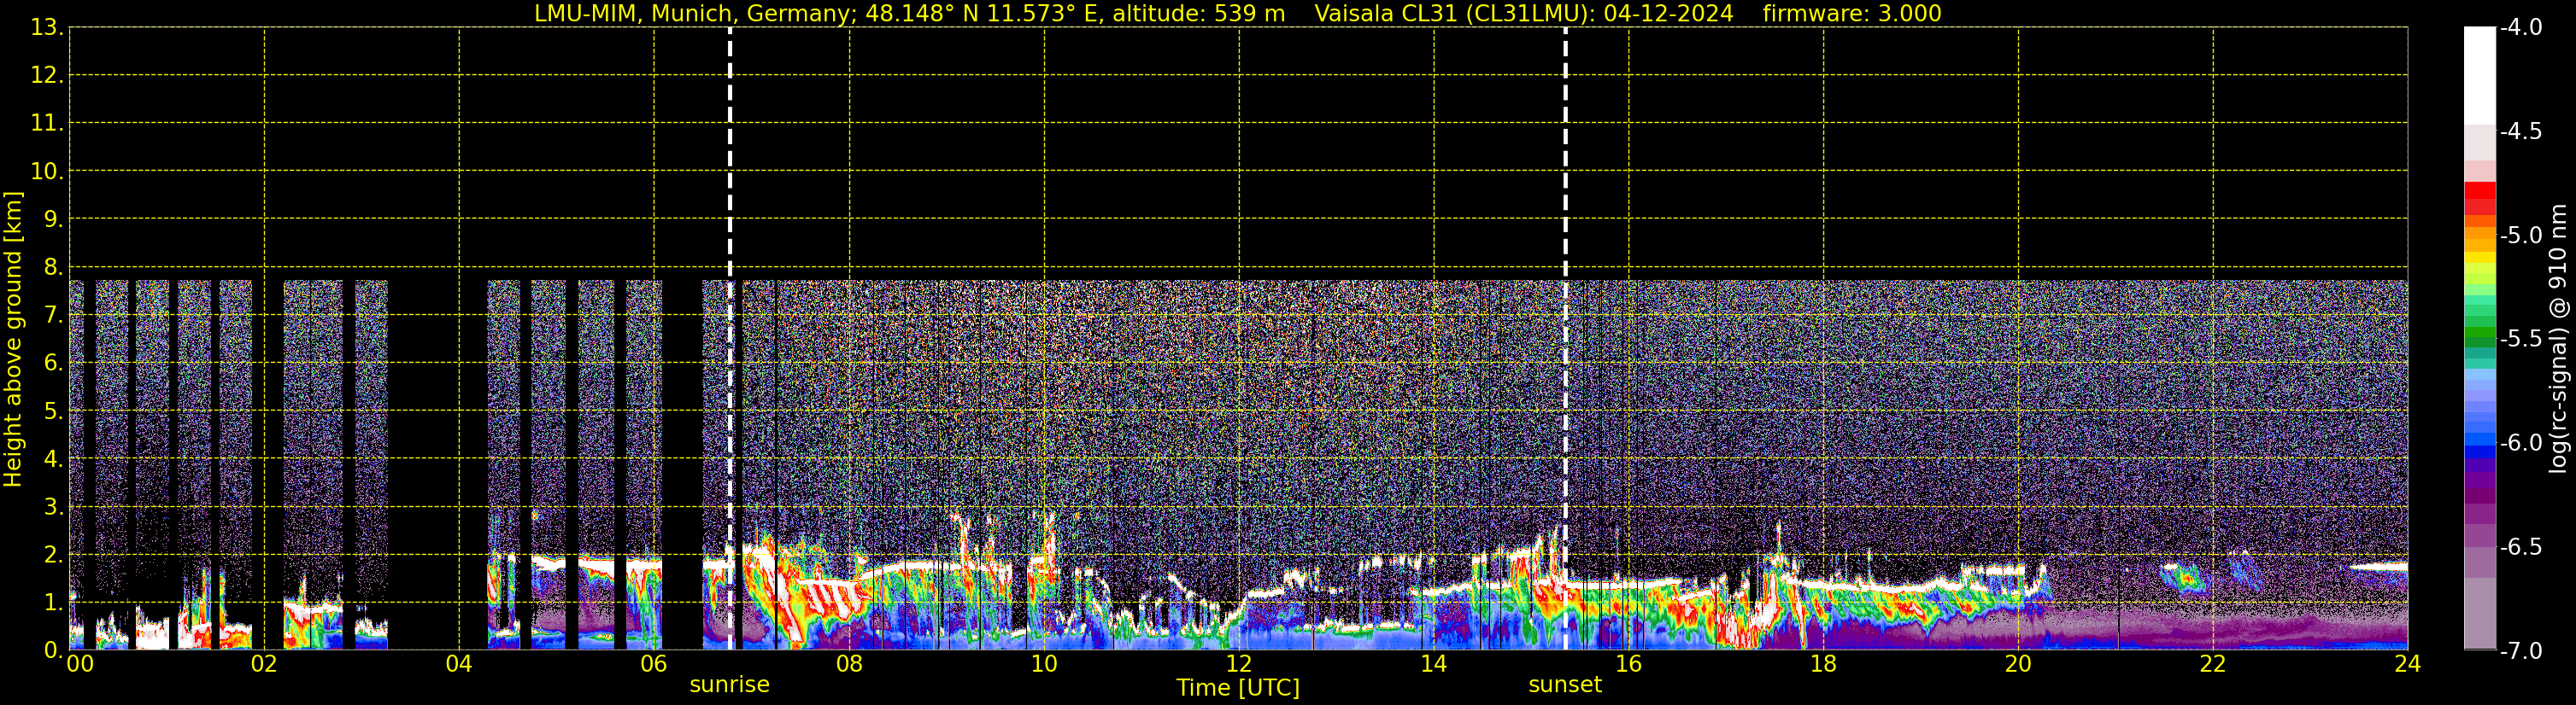
Task: Click the '10' time axis tick label
Action: click(1044, 665)
